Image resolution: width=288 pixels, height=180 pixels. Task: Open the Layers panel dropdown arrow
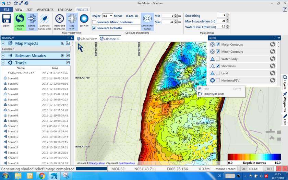coord(275,38)
